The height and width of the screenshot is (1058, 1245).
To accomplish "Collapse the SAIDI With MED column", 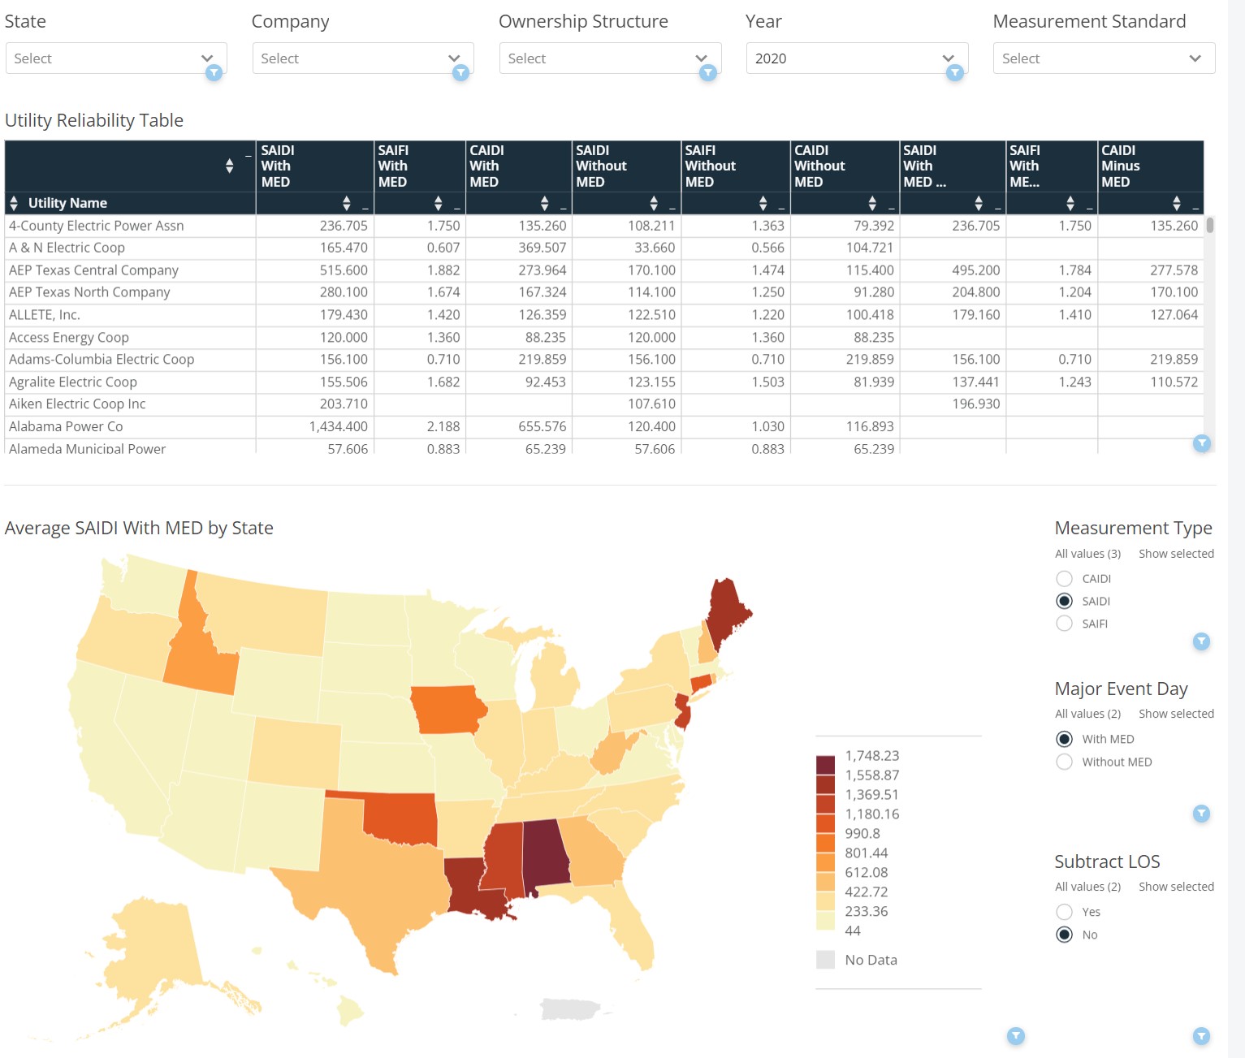I will [365, 209].
